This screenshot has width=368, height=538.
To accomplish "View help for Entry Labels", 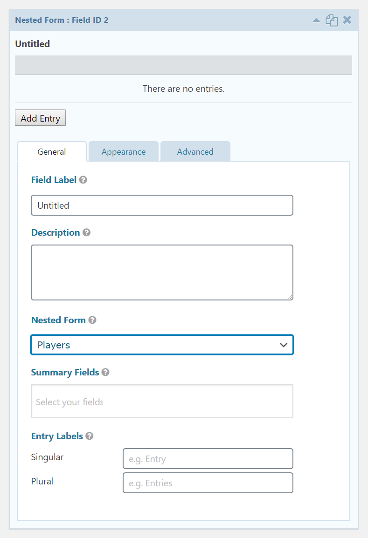I will [89, 436].
